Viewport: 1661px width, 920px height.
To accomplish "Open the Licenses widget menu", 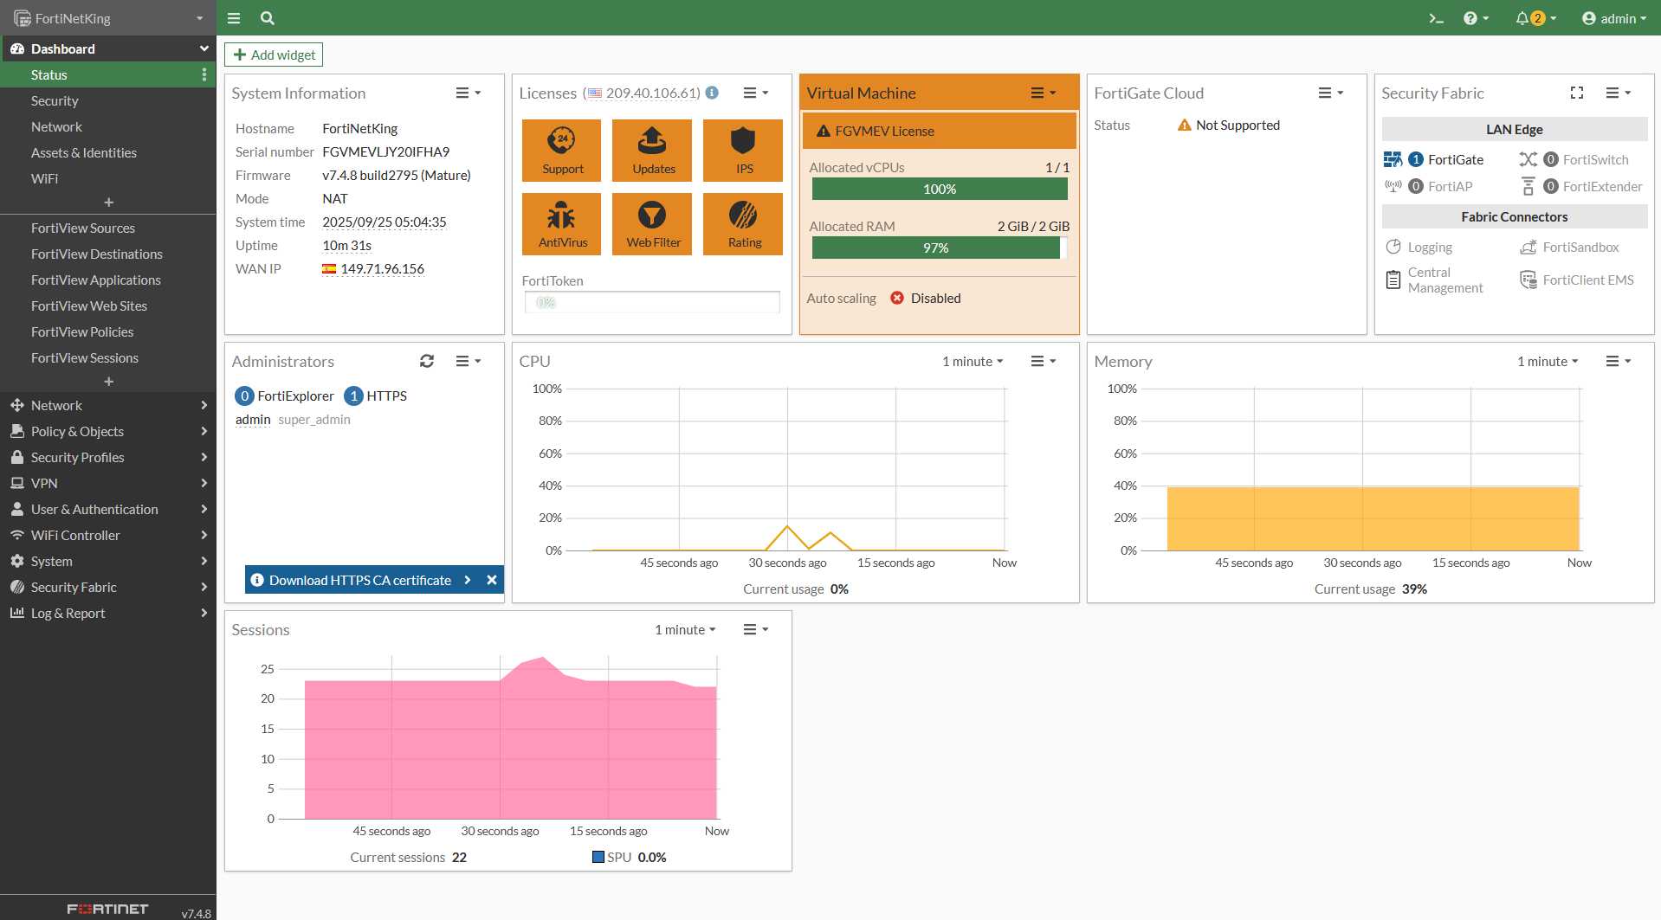I will [756, 93].
